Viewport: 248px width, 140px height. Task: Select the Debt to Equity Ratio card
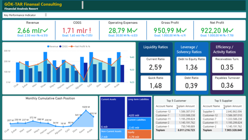[x=191, y=65]
